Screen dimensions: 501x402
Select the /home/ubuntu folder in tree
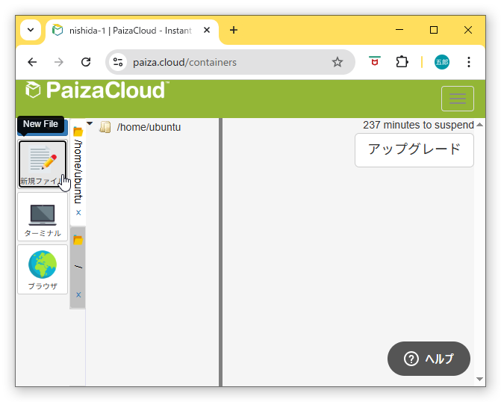(149, 127)
